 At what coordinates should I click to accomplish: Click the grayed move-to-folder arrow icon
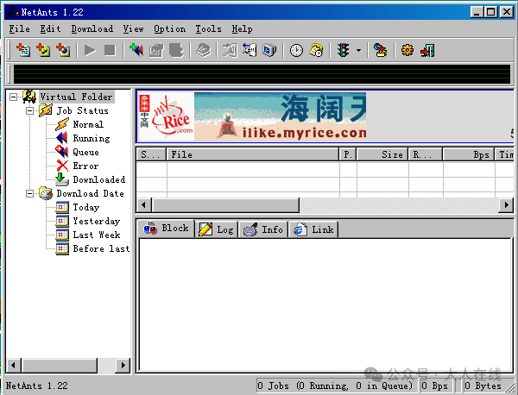[x=230, y=51]
